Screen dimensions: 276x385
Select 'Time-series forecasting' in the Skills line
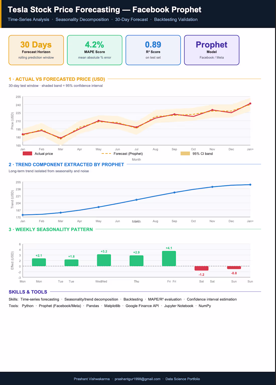(40, 299)
